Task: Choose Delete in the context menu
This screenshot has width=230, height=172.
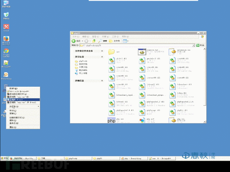Action: pos(23,120)
